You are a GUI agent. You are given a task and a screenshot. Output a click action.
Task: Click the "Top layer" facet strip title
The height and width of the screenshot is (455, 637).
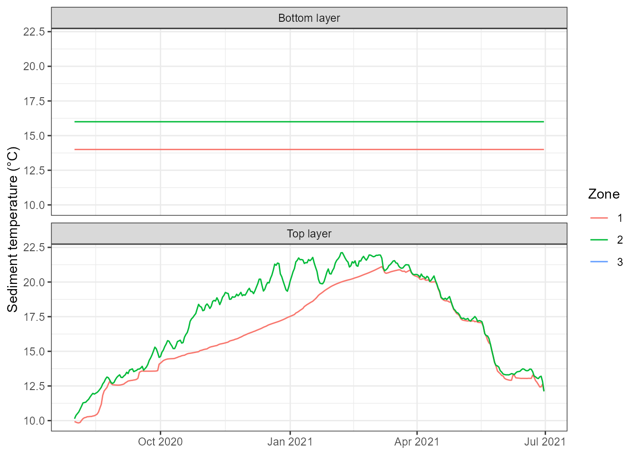coord(309,234)
